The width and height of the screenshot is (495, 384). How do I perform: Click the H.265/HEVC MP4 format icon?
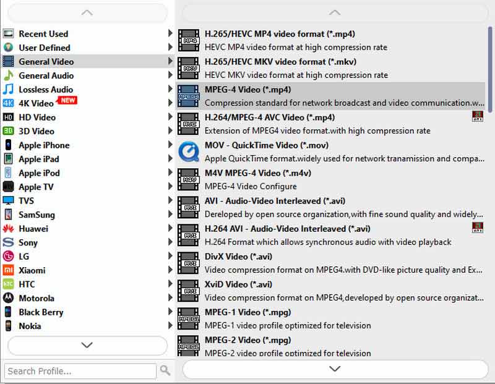coord(188,40)
